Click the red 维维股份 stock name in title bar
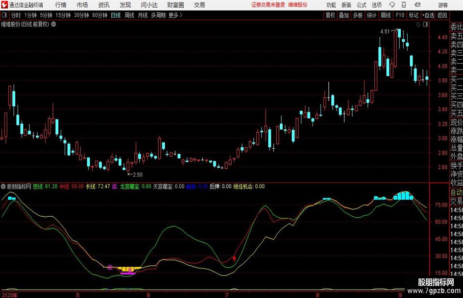463x298 pixels. point(298,5)
